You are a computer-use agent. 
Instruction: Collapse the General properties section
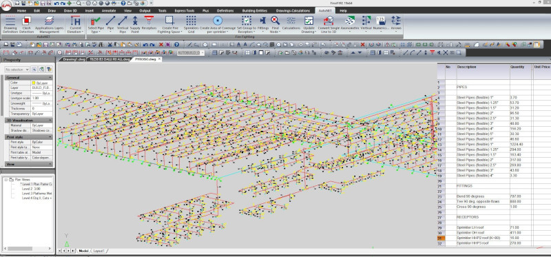50,77
